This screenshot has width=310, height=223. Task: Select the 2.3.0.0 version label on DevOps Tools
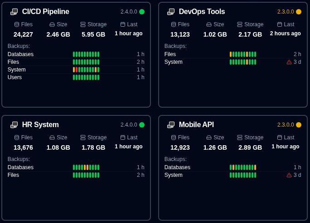coord(286,12)
